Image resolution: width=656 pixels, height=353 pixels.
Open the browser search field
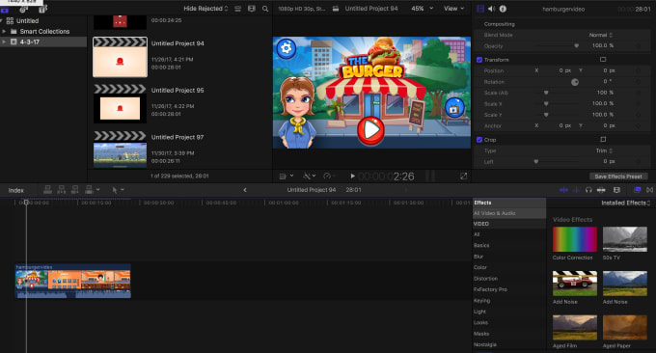265,9
